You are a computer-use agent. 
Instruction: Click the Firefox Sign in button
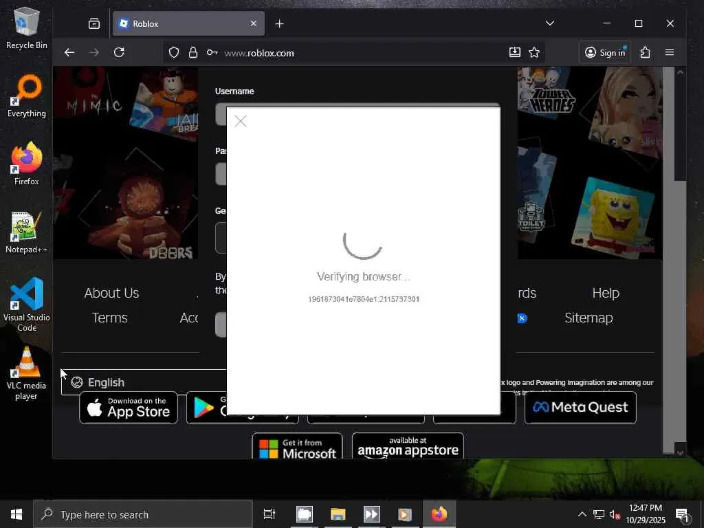pyautogui.click(x=605, y=52)
